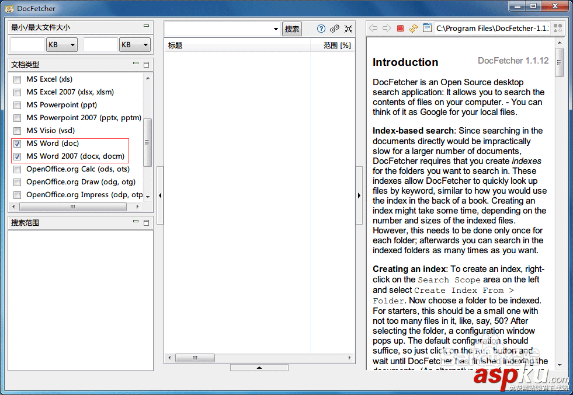Open the search query history dropdown

tap(275, 28)
